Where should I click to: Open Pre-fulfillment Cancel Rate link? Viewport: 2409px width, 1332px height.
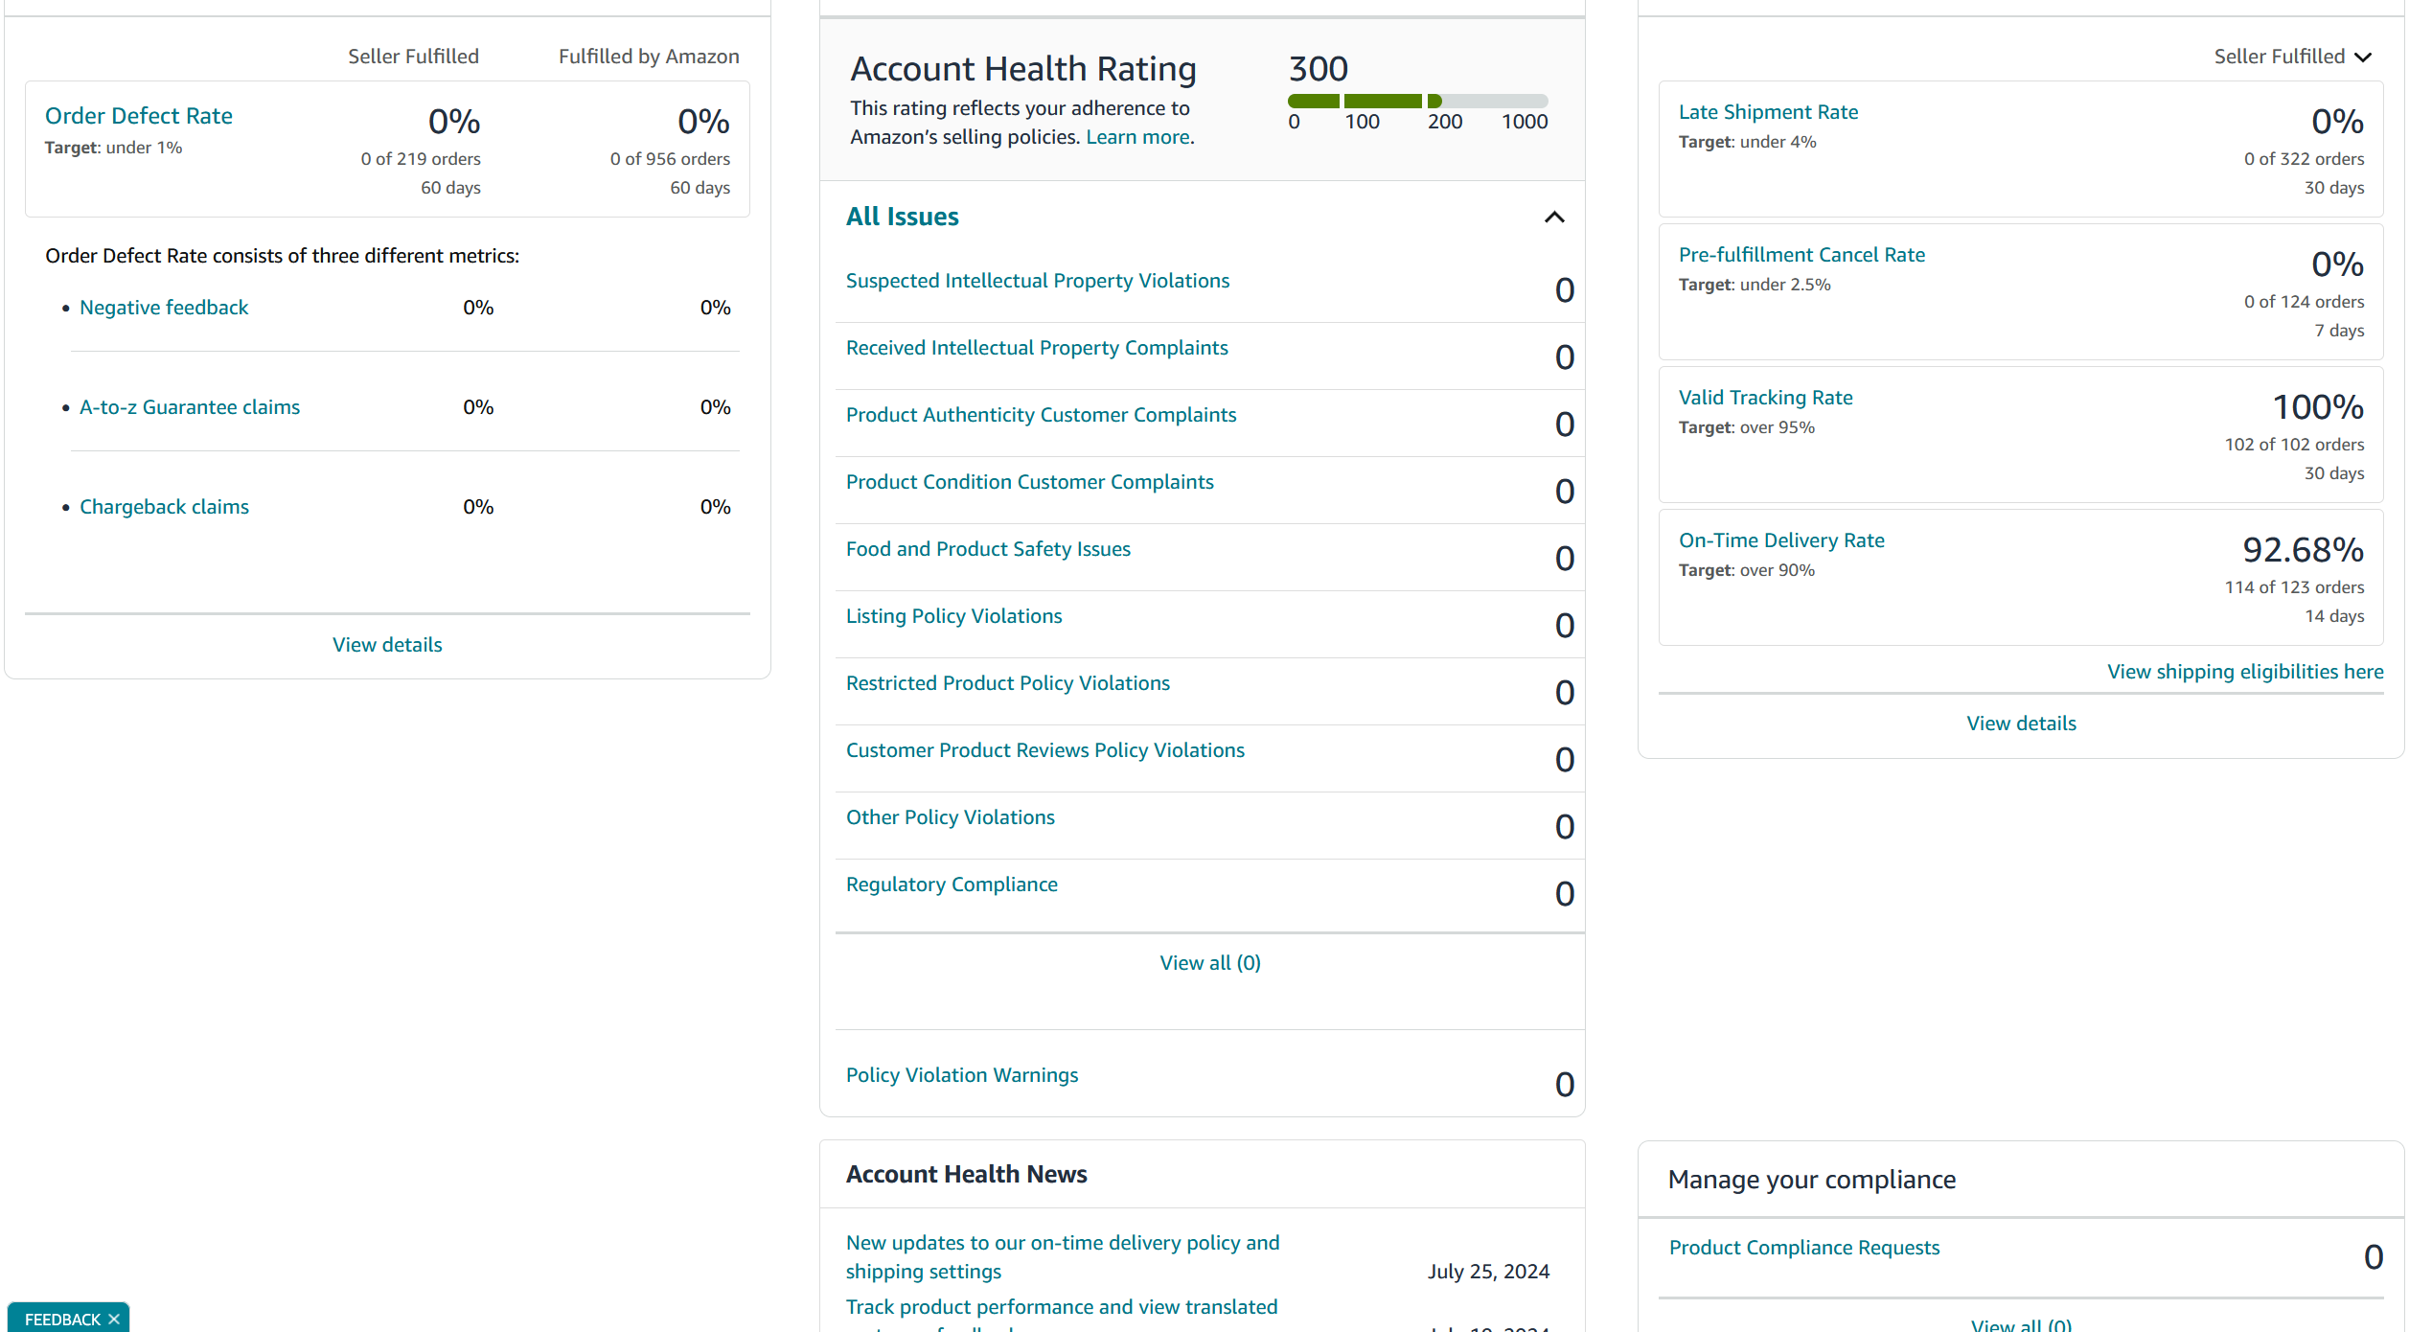(x=1801, y=255)
